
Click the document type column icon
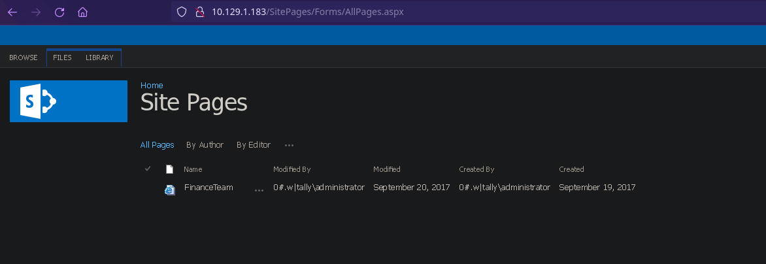pos(169,169)
